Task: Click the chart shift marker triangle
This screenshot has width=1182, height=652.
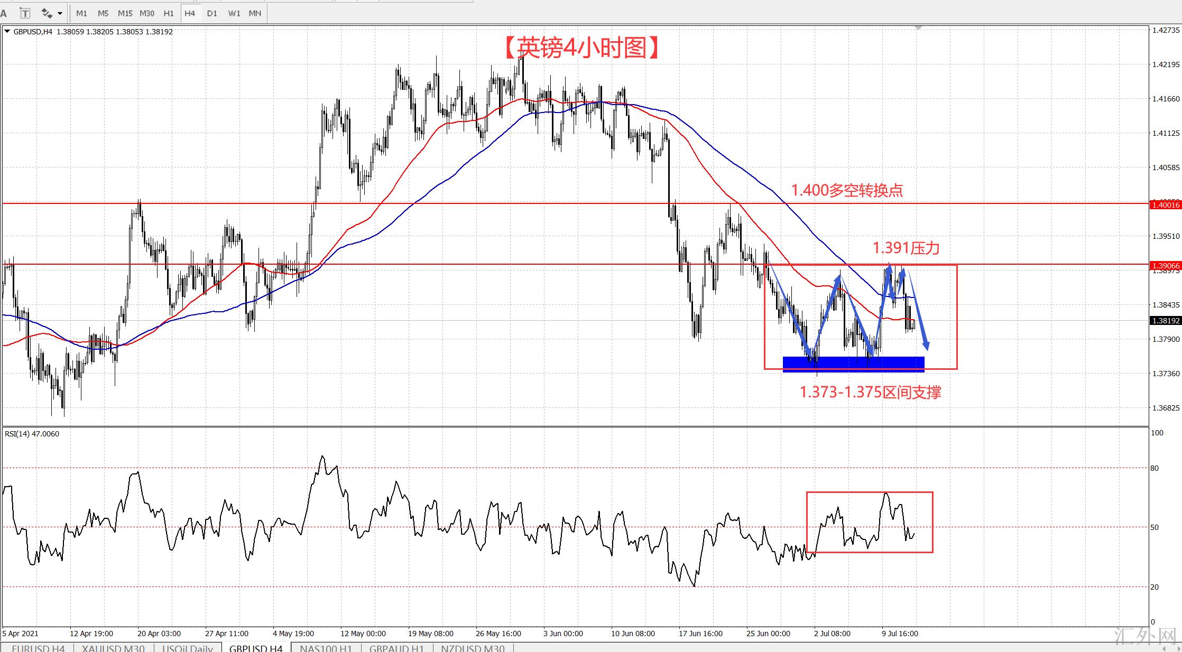Action: pos(918,27)
